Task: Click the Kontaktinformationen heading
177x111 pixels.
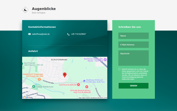Action: click(x=42, y=27)
